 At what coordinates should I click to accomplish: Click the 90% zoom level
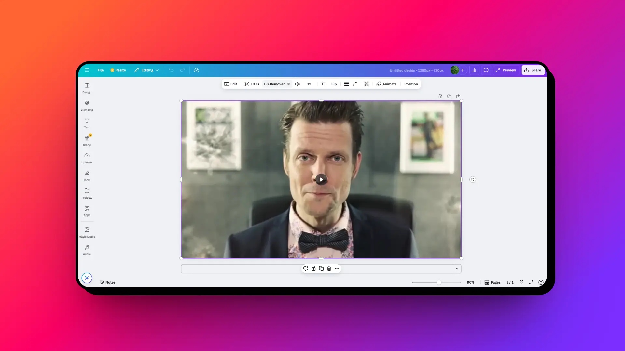point(471,282)
